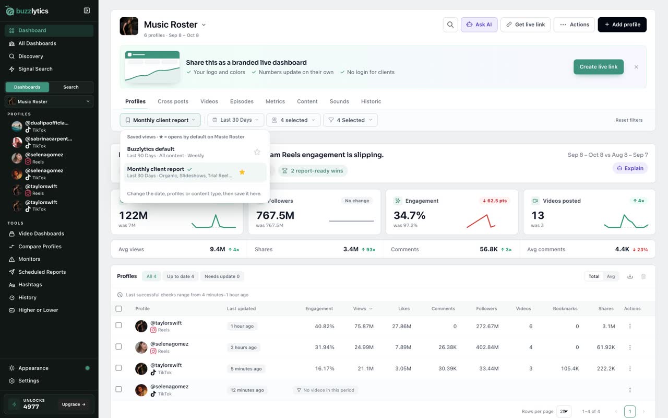Switch table to Avg values
Image resolution: width=668 pixels, height=418 pixels.
tap(611, 276)
